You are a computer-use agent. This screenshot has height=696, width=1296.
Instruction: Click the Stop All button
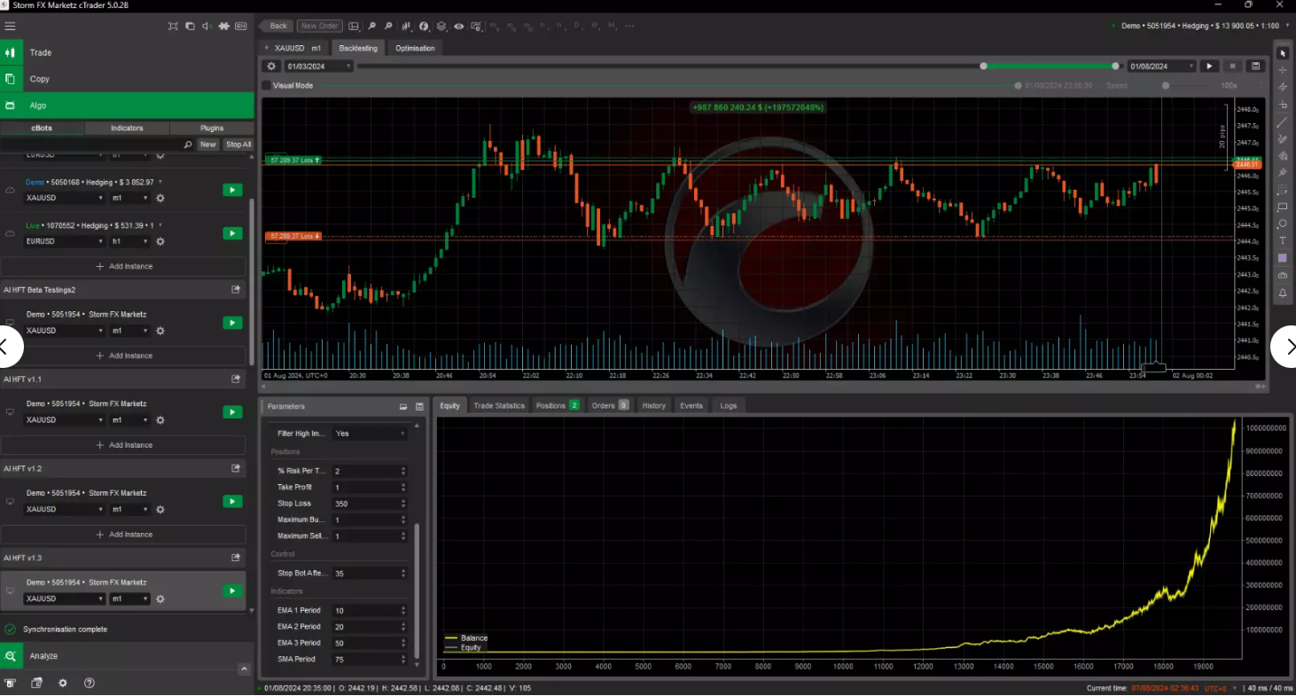(x=238, y=145)
